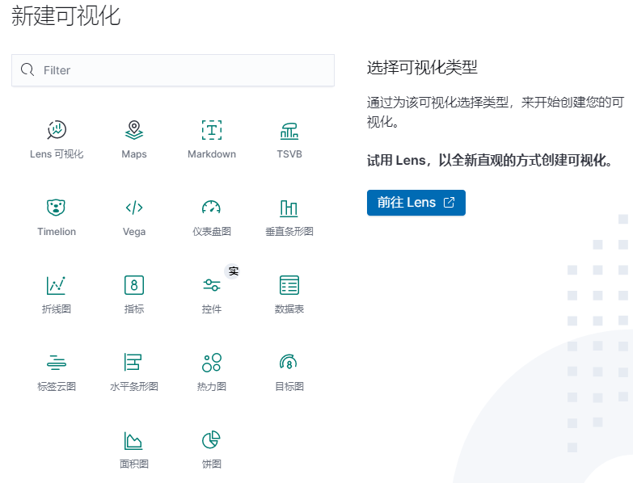Pick the Markdown visualization icon

tap(212, 130)
